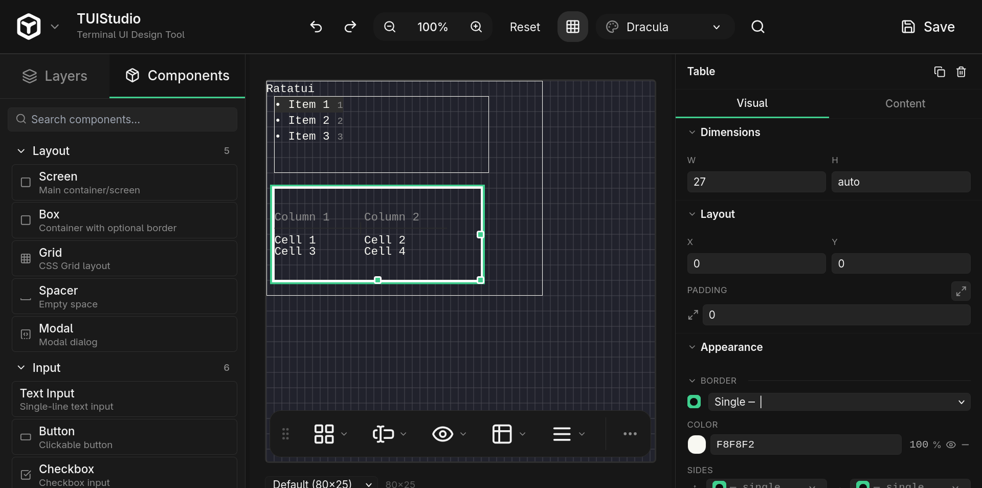Viewport: 982px width, 488px height.
Task: Toggle the canvas grid display button
Action: [x=573, y=27]
